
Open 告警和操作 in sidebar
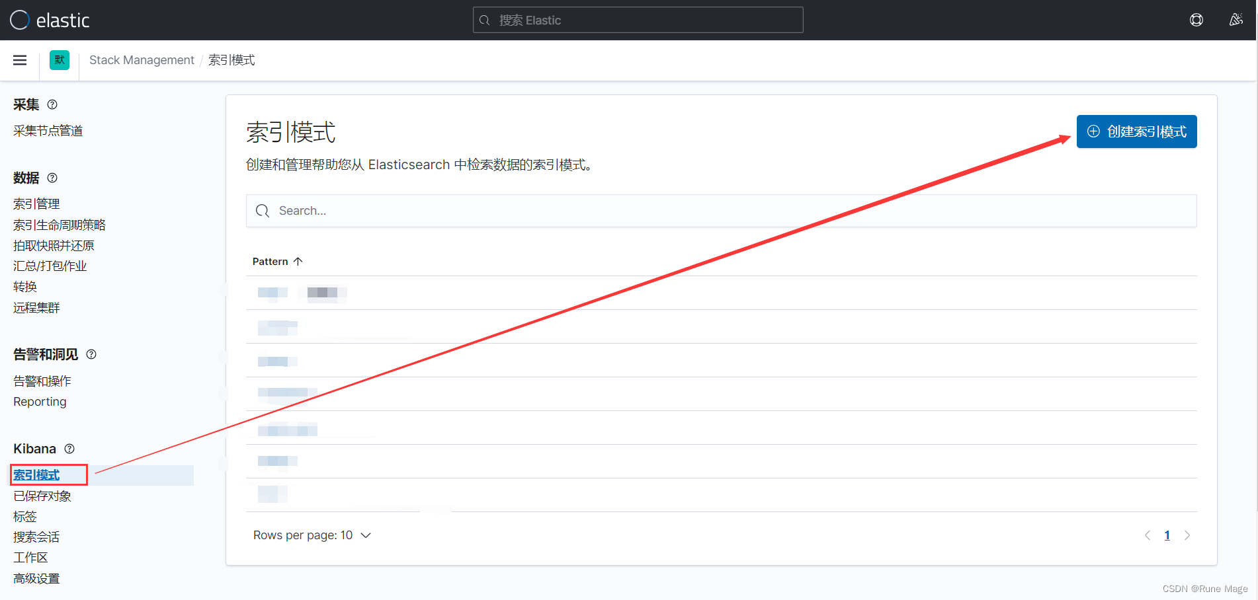[42, 381]
